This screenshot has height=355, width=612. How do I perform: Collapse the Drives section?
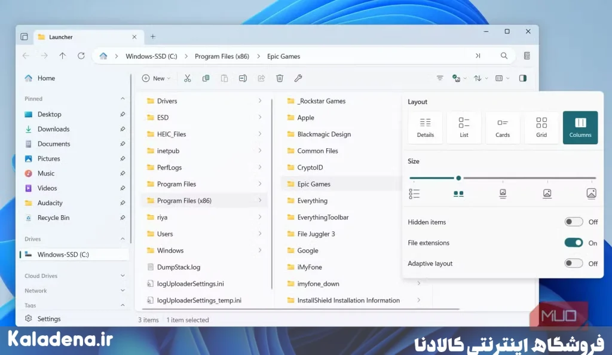pyautogui.click(x=123, y=238)
